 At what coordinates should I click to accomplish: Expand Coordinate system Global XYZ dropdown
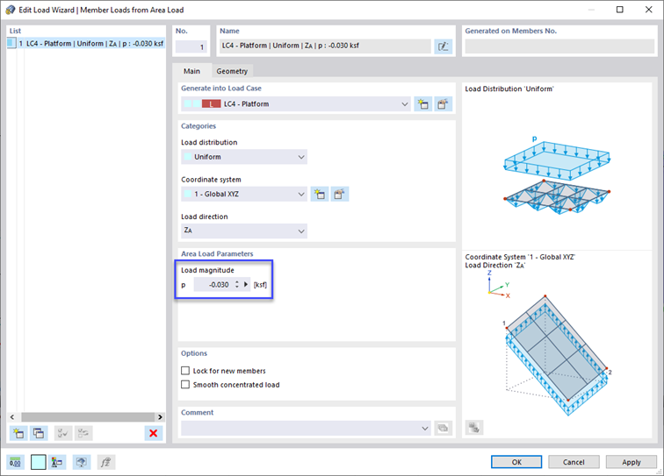click(244, 194)
